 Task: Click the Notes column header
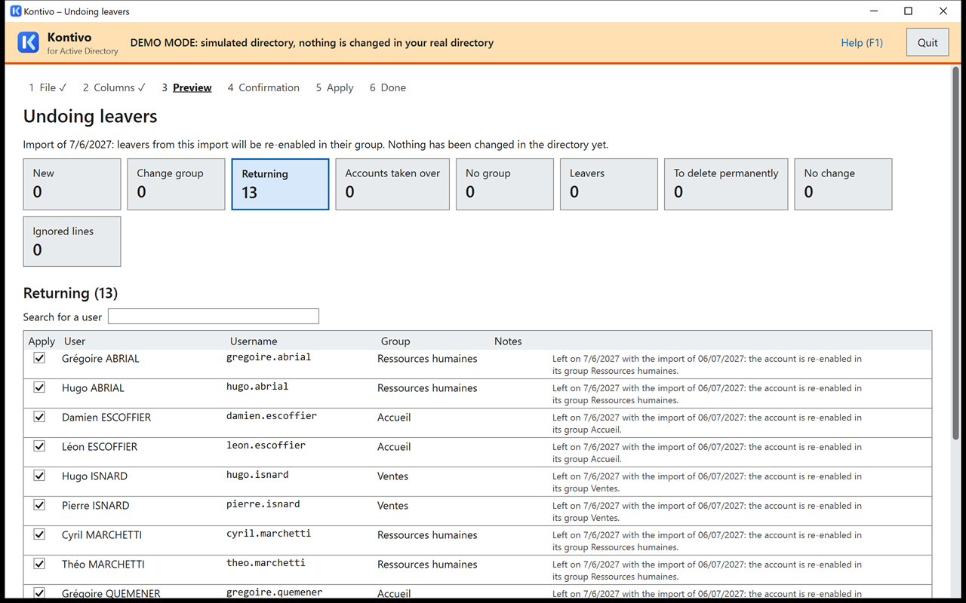coord(508,341)
